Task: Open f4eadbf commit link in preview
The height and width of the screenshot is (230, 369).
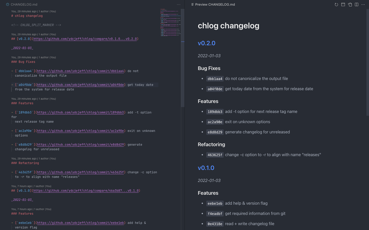Action: pyautogui.click(x=215, y=214)
